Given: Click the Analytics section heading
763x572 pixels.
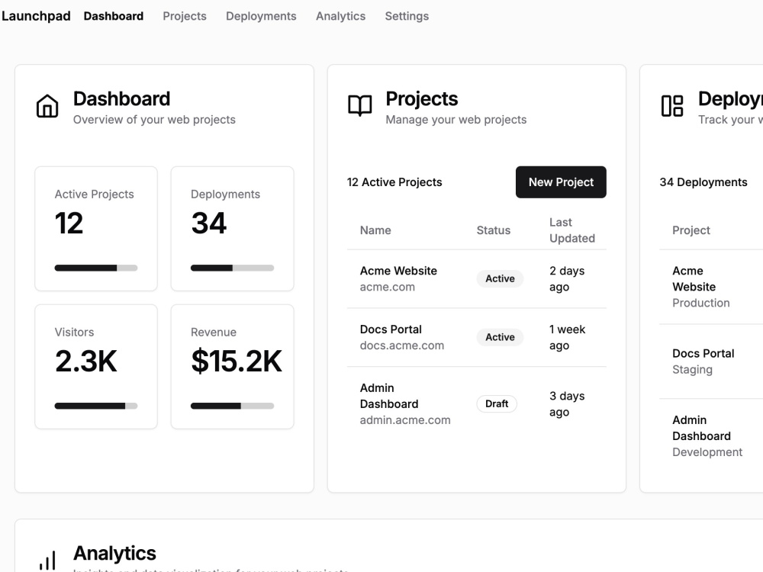Looking at the screenshot, I should (115, 553).
